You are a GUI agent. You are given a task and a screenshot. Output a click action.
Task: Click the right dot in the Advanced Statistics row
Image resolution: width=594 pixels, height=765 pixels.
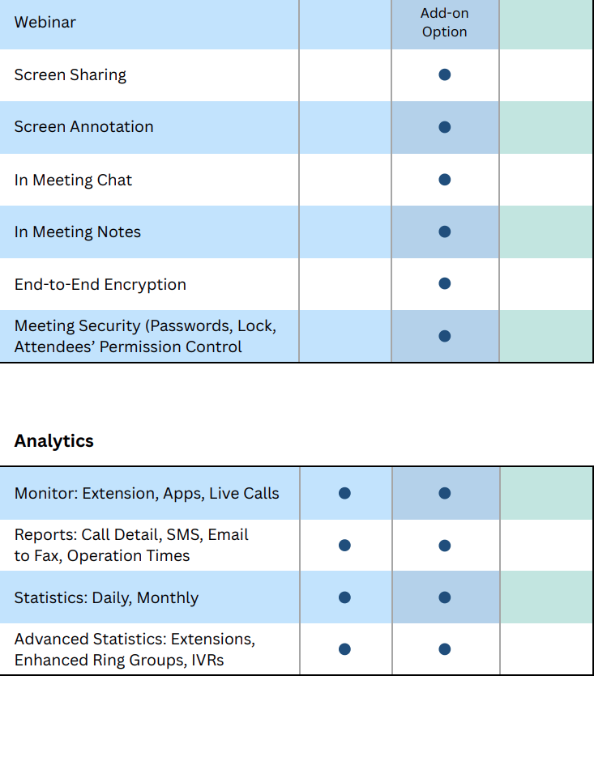coord(444,649)
